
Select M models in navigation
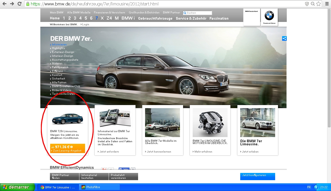[x=117, y=18]
